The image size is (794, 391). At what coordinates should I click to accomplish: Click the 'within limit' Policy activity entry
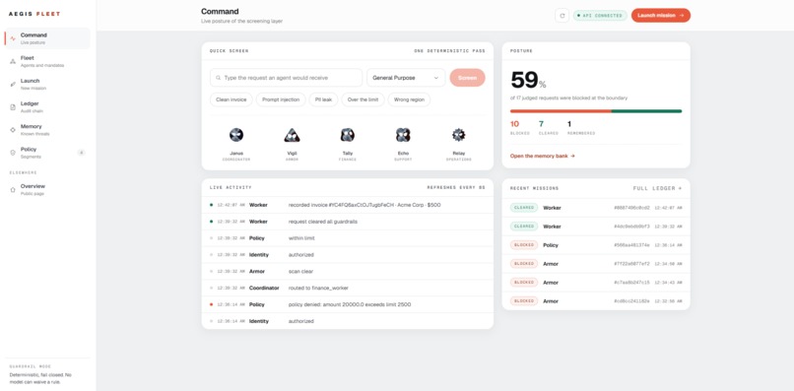point(348,238)
